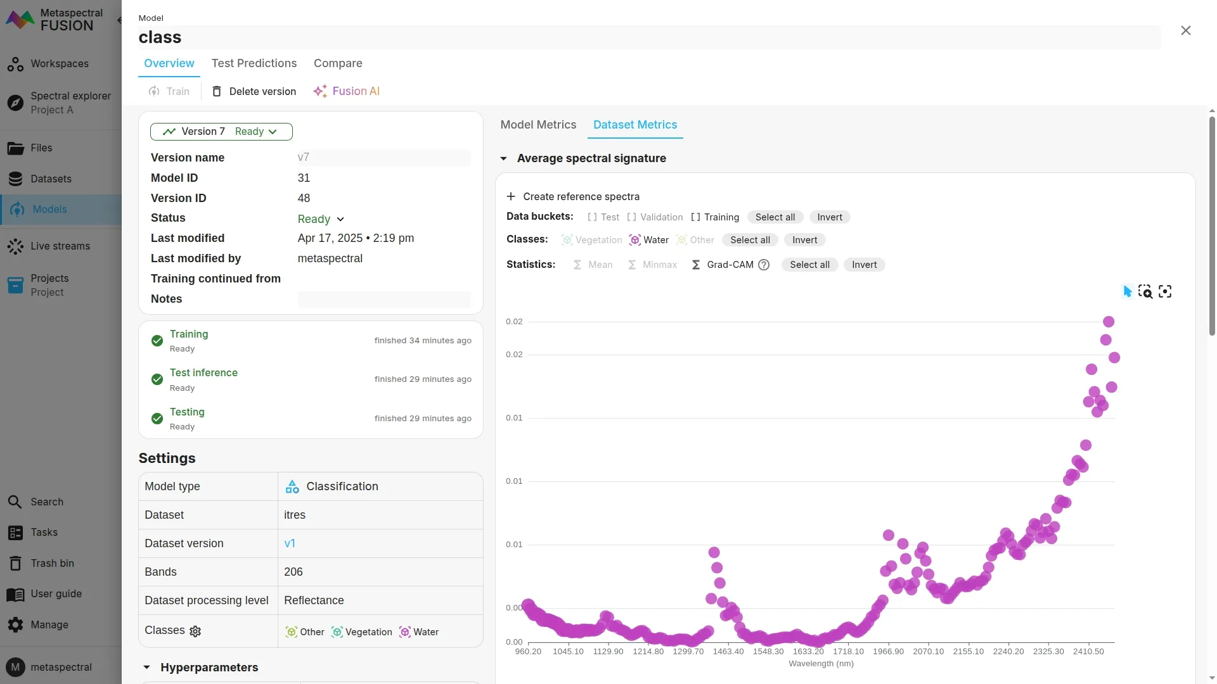The image size is (1217, 684).
Task: Click the Notes input field
Action: pyautogui.click(x=383, y=299)
